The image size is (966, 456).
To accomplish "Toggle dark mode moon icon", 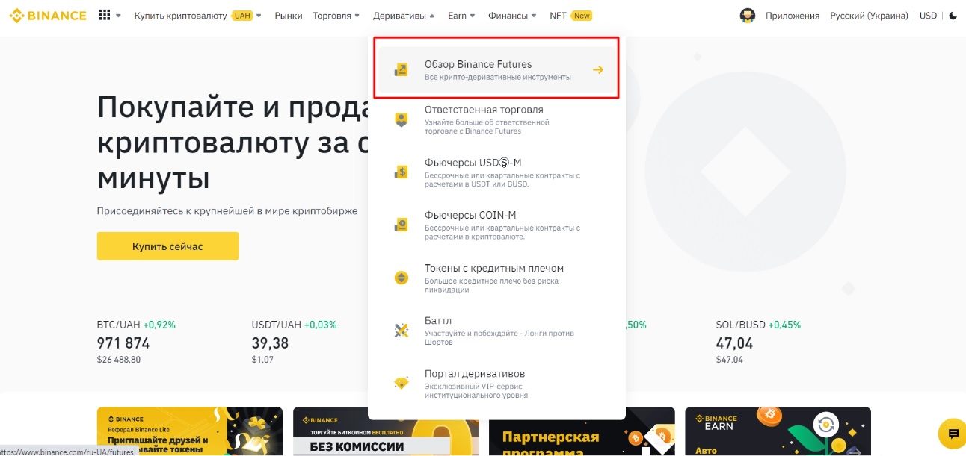I will (x=953, y=16).
